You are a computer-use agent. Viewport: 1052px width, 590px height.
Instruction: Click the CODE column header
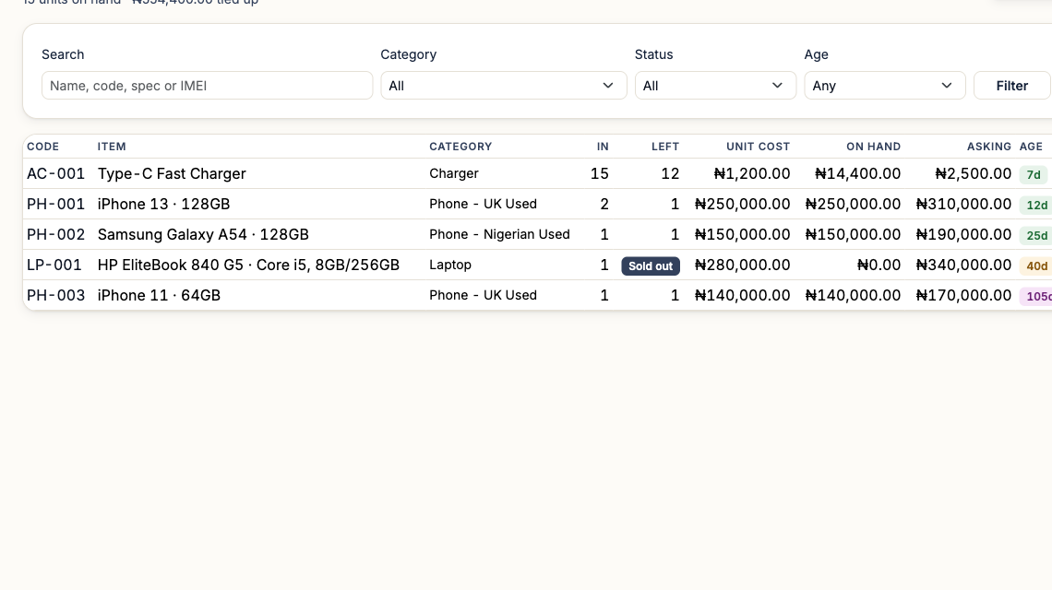43,147
